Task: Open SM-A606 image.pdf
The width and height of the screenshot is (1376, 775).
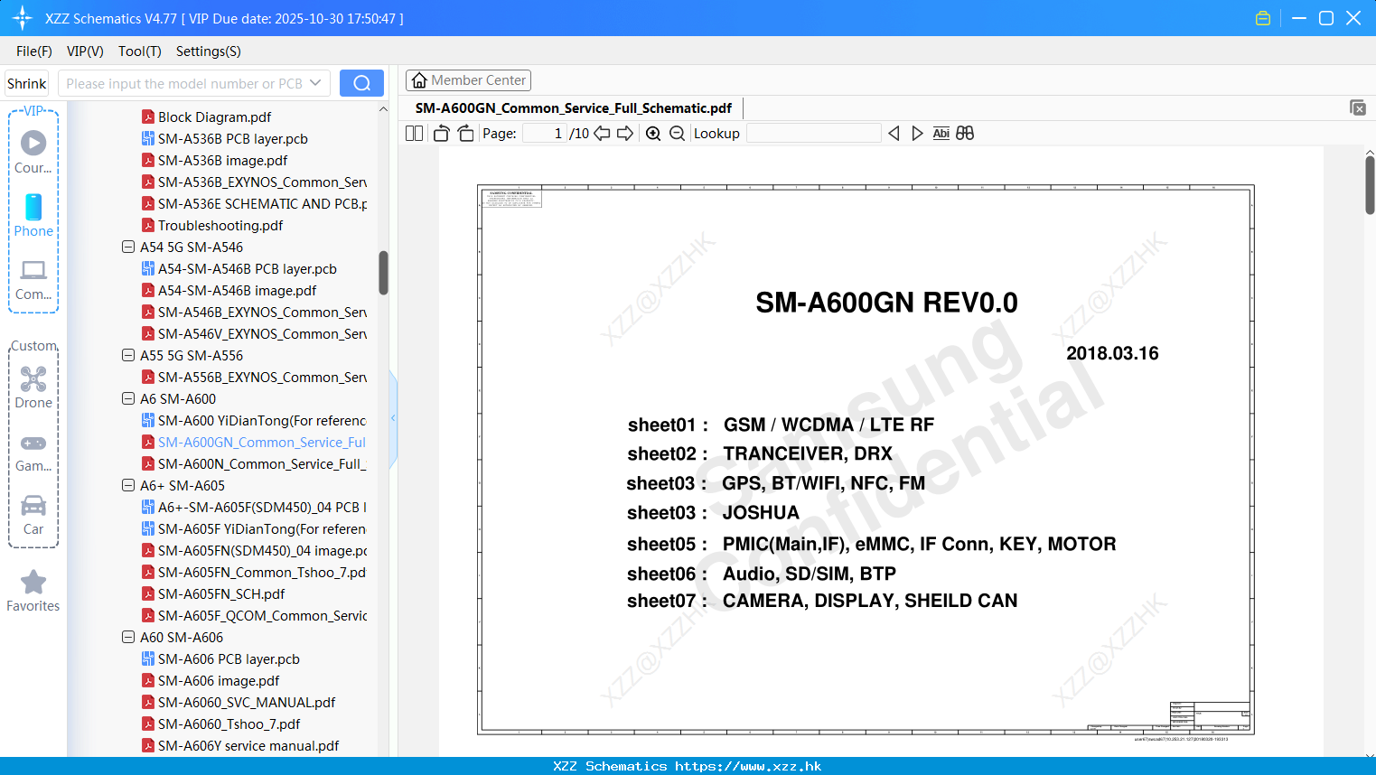Action: pos(211,680)
